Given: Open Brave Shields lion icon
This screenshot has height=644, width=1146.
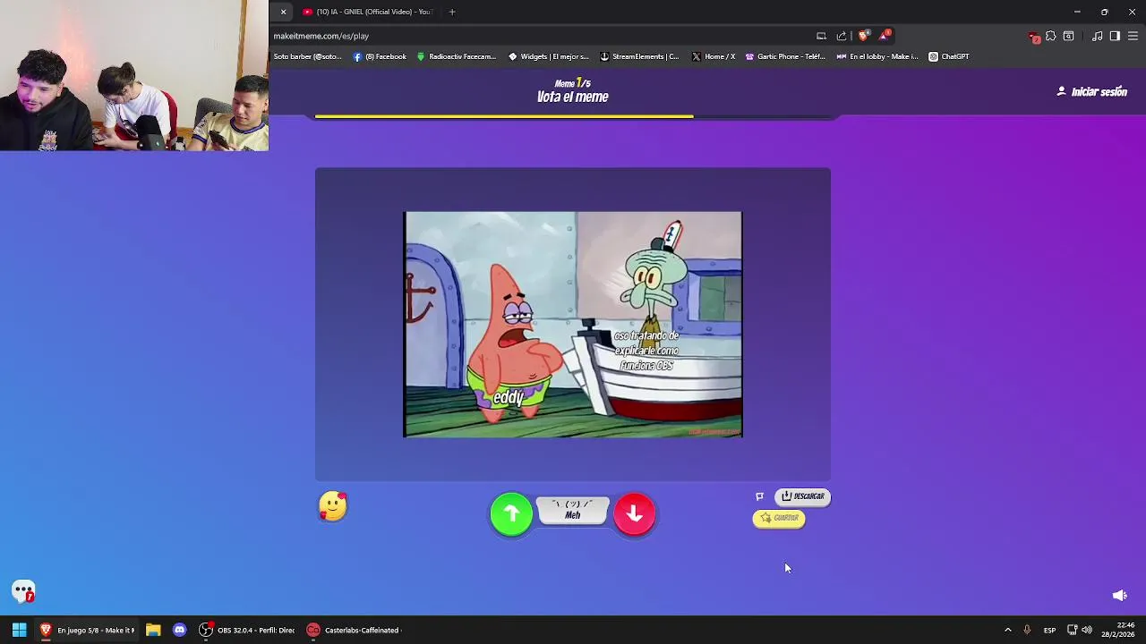Looking at the screenshot, I should 863,36.
